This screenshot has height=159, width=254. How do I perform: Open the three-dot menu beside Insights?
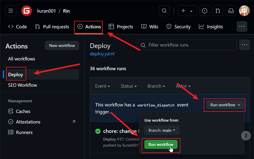pyautogui.click(x=241, y=26)
